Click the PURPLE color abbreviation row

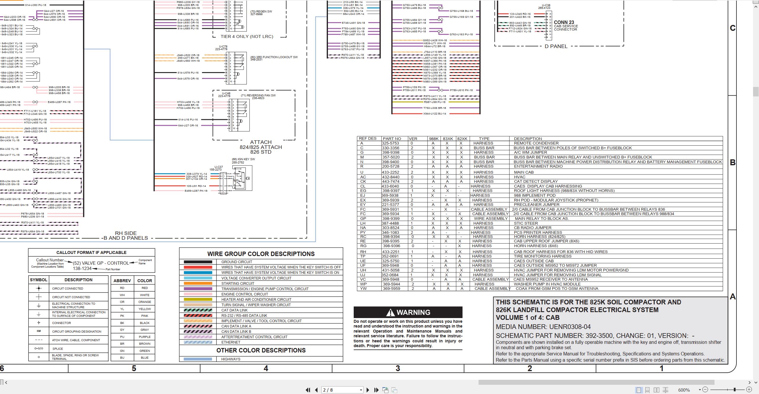click(133, 337)
